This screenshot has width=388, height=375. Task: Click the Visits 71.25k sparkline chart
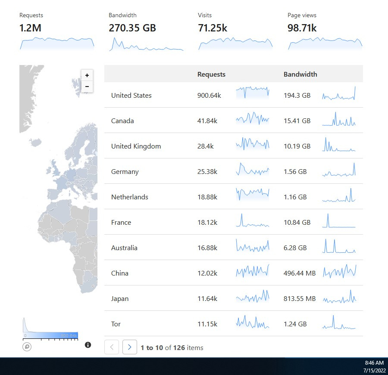pyautogui.click(x=235, y=44)
